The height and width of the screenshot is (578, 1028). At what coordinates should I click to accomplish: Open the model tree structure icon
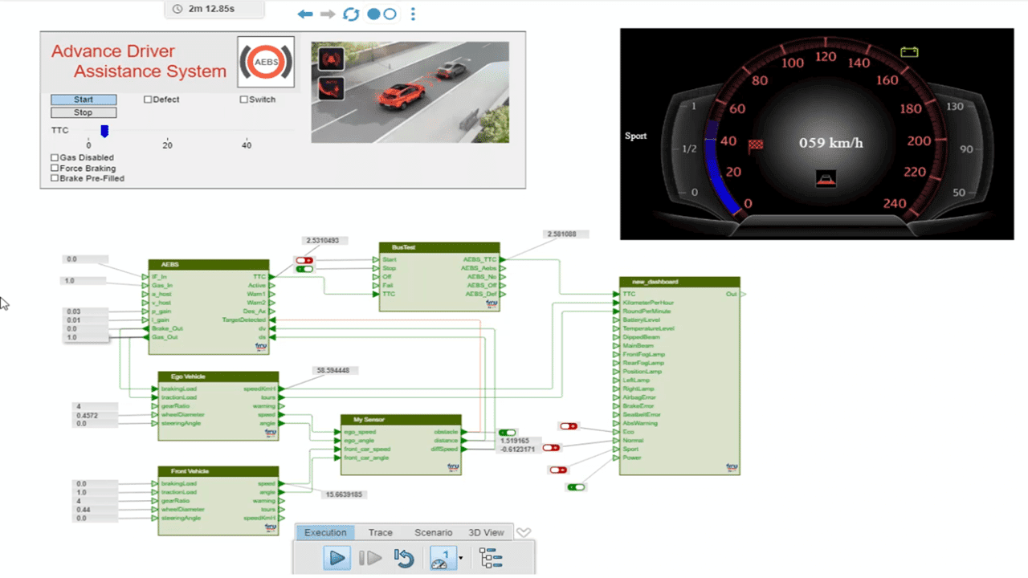tap(489, 558)
